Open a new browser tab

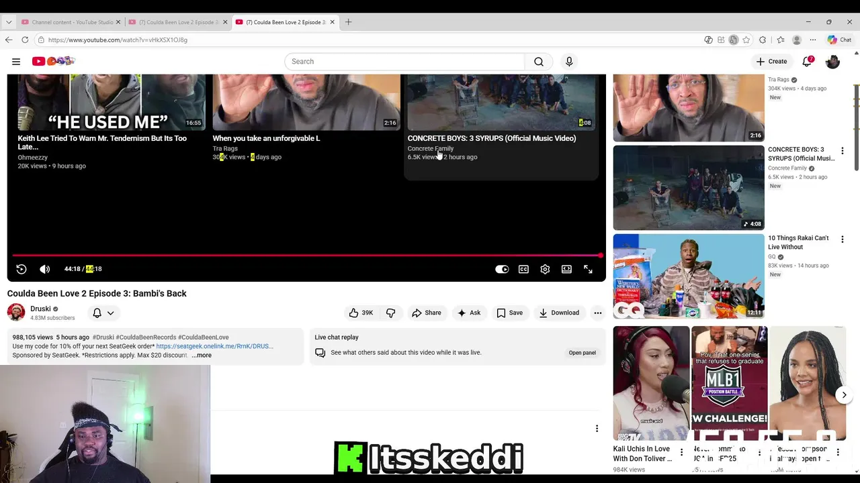click(348, 22)
